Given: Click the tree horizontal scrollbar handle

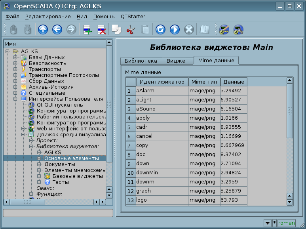Looking at the screenshot, I should click(x=27, y=202).
